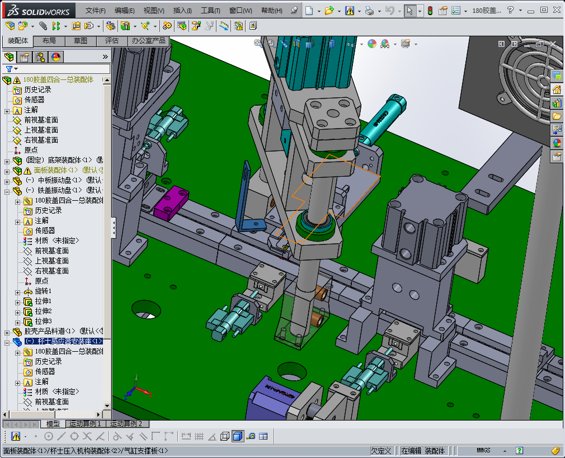Screen dimensions: 565x458
Task: Open the tree filter funnel dropdown
Action: 11,69
